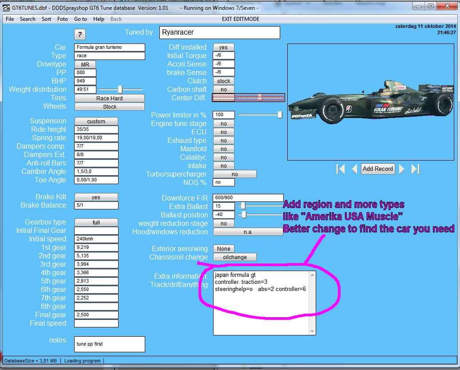Jump to first record arrow

coord(341,169)
